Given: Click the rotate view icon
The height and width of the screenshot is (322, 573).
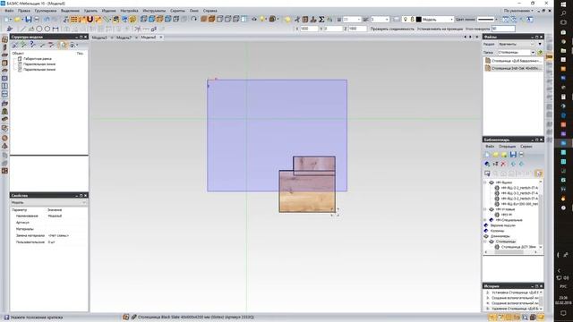Looking at the screenshot, I should (193, 19).
